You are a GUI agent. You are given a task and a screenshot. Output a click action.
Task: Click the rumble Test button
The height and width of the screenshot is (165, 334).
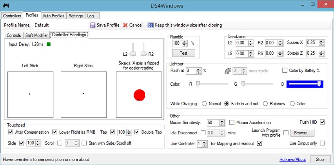pos(183,53)
